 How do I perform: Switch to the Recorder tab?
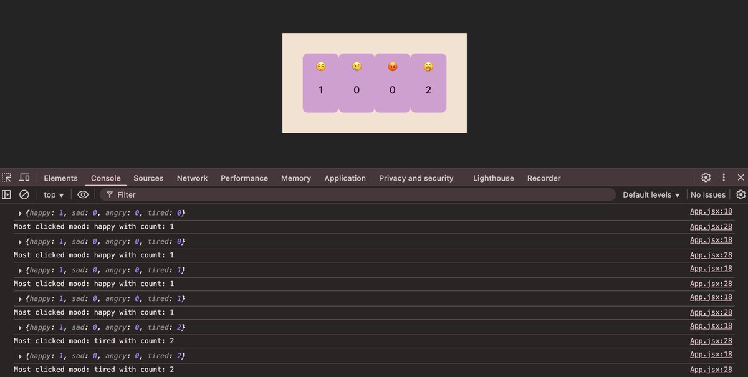coord(544,178)
